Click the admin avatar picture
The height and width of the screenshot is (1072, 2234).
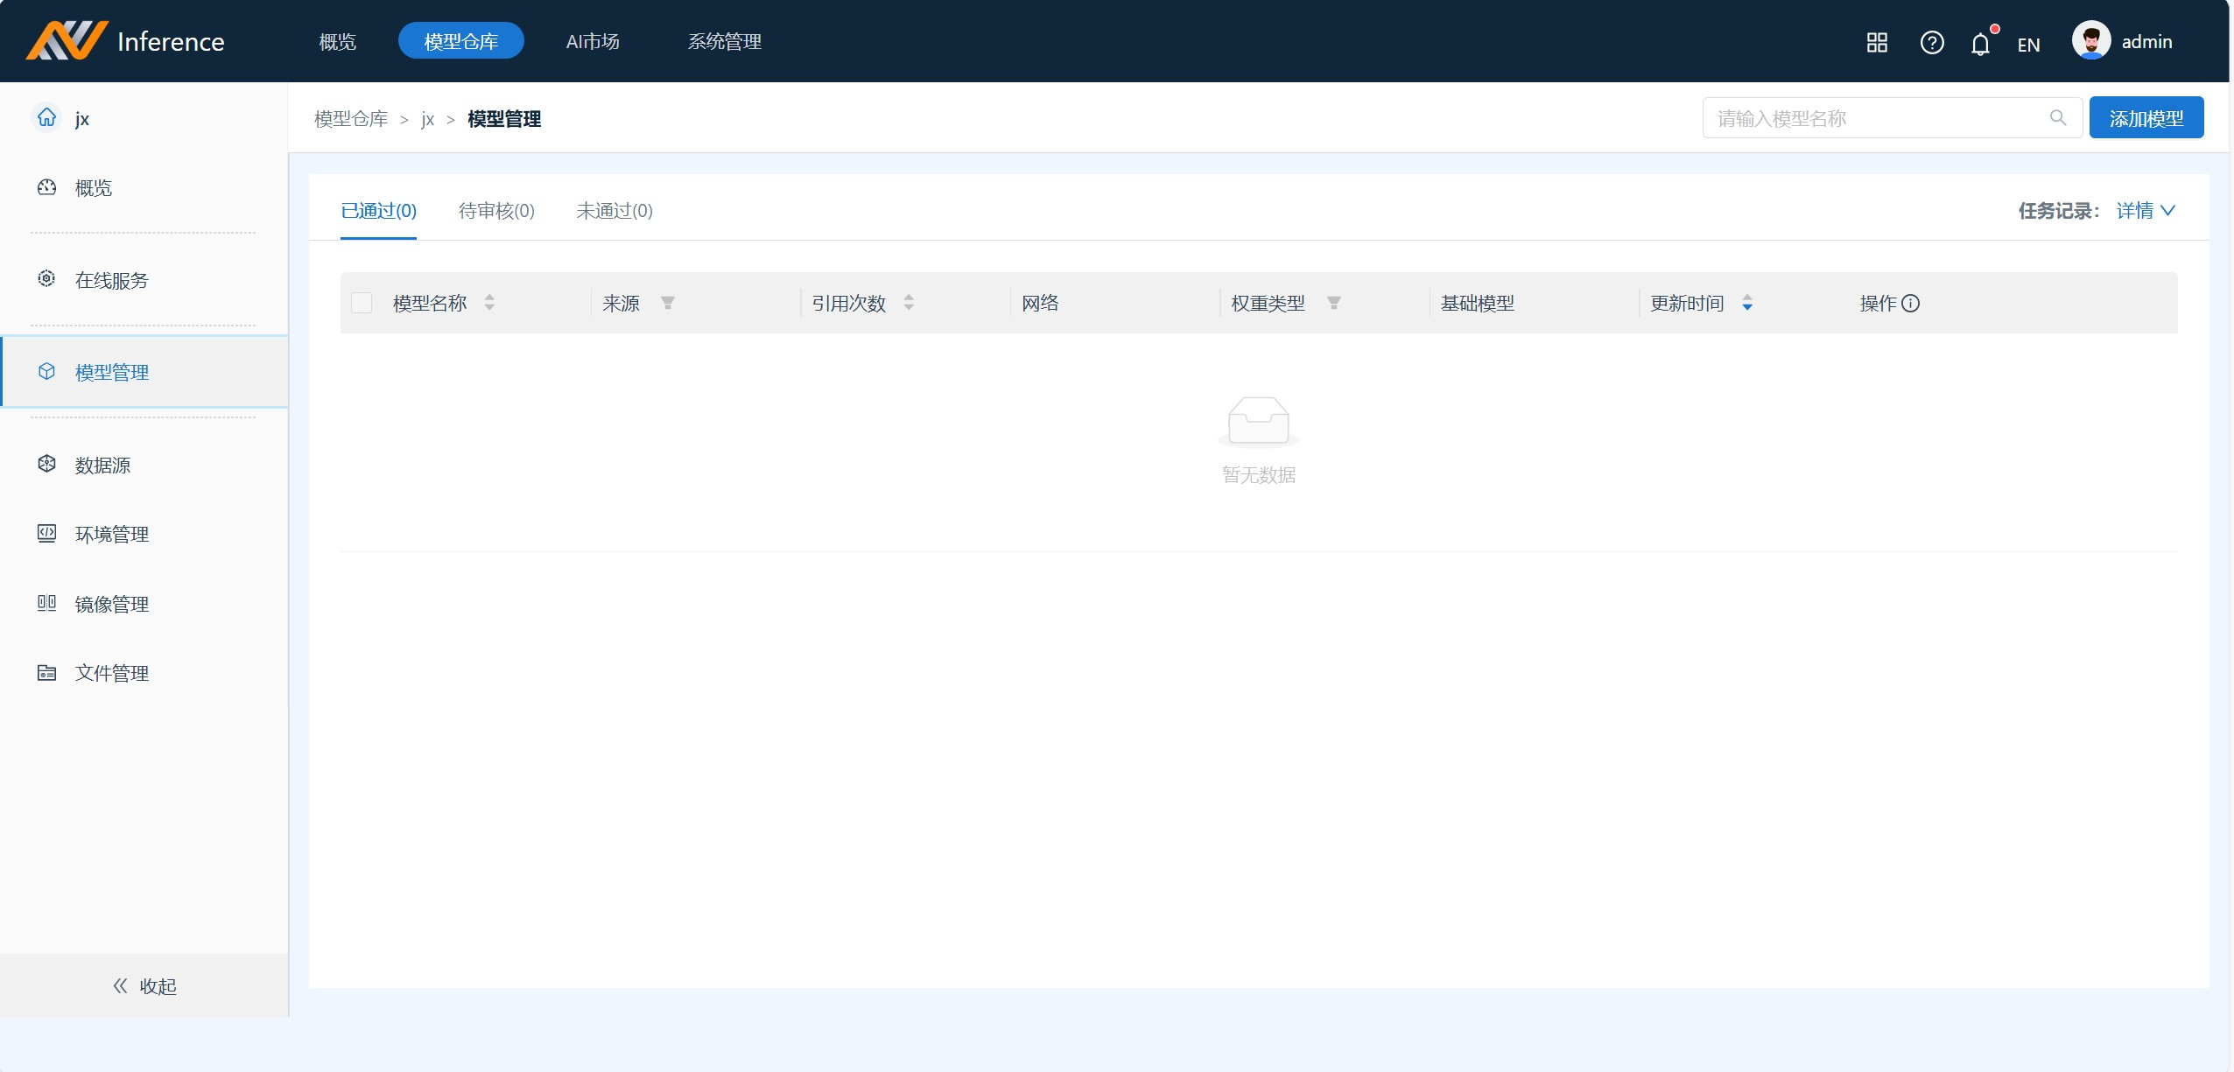click(x=2090, y=41)
